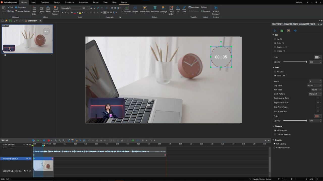Select the Solid Fill radio button
The height and width of the screenshot is (181, 323).
click(x=275, y=43)
